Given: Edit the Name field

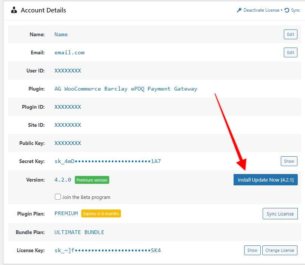Looking at the screenshot, I should point(290,34).
